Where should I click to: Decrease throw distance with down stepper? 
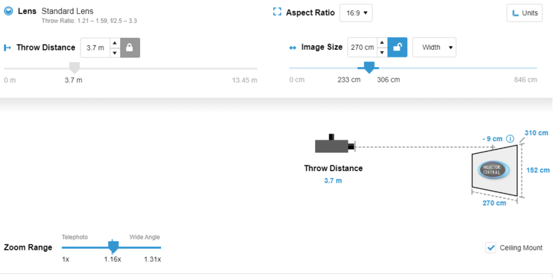(x=114, y=52)
